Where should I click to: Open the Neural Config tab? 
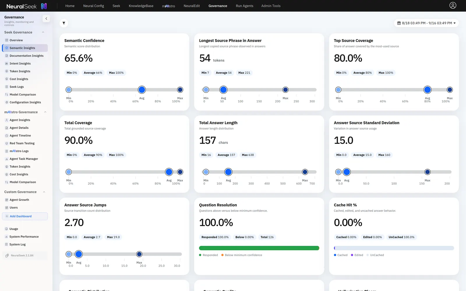click(93, 6)
